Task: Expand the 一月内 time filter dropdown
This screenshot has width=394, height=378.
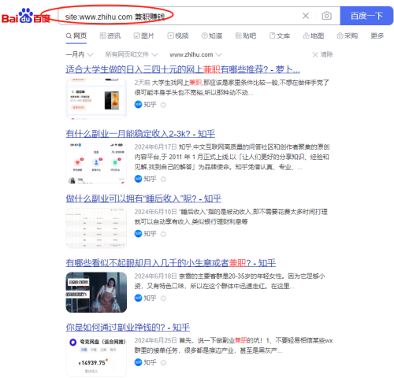Action: point(80,54)
